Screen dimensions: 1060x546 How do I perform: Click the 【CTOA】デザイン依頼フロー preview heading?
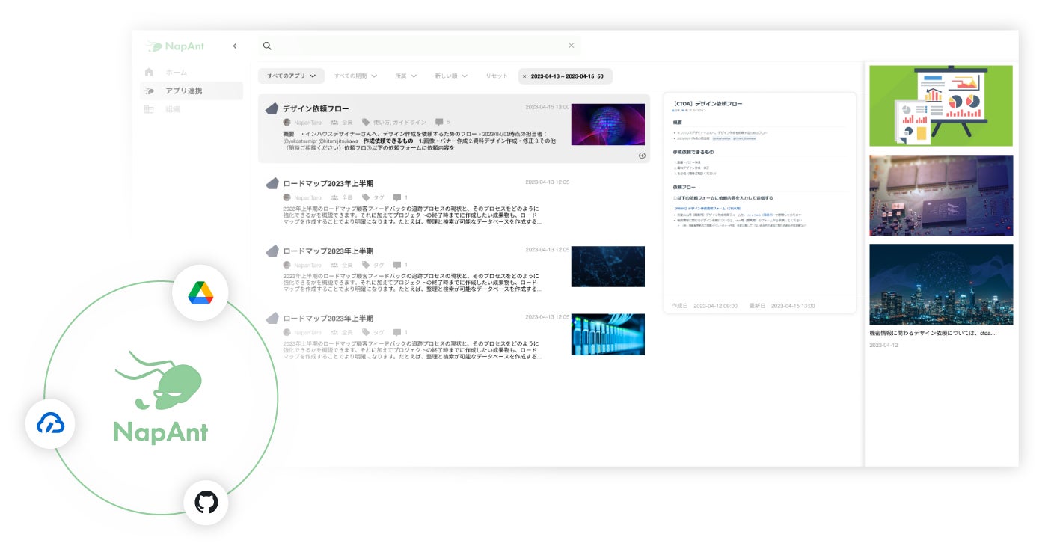point(708,104)
